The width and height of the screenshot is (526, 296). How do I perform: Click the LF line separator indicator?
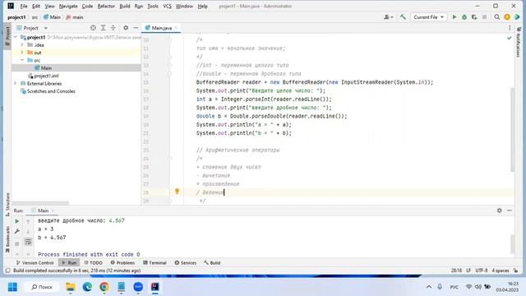pyautogui.click(x=468, y=271)
